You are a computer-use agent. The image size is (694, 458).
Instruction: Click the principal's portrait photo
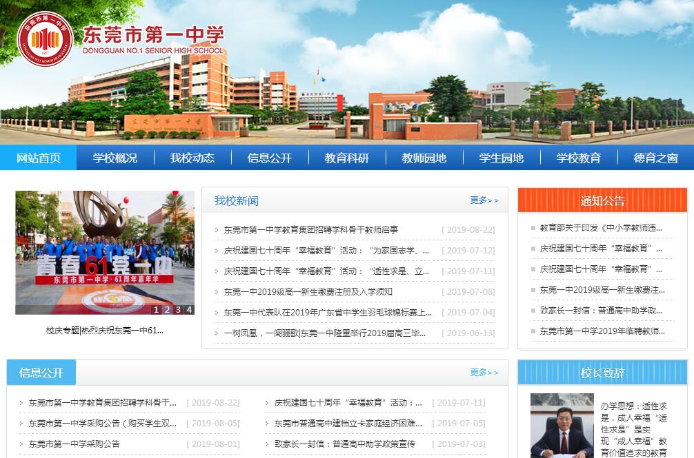[562, 426]
